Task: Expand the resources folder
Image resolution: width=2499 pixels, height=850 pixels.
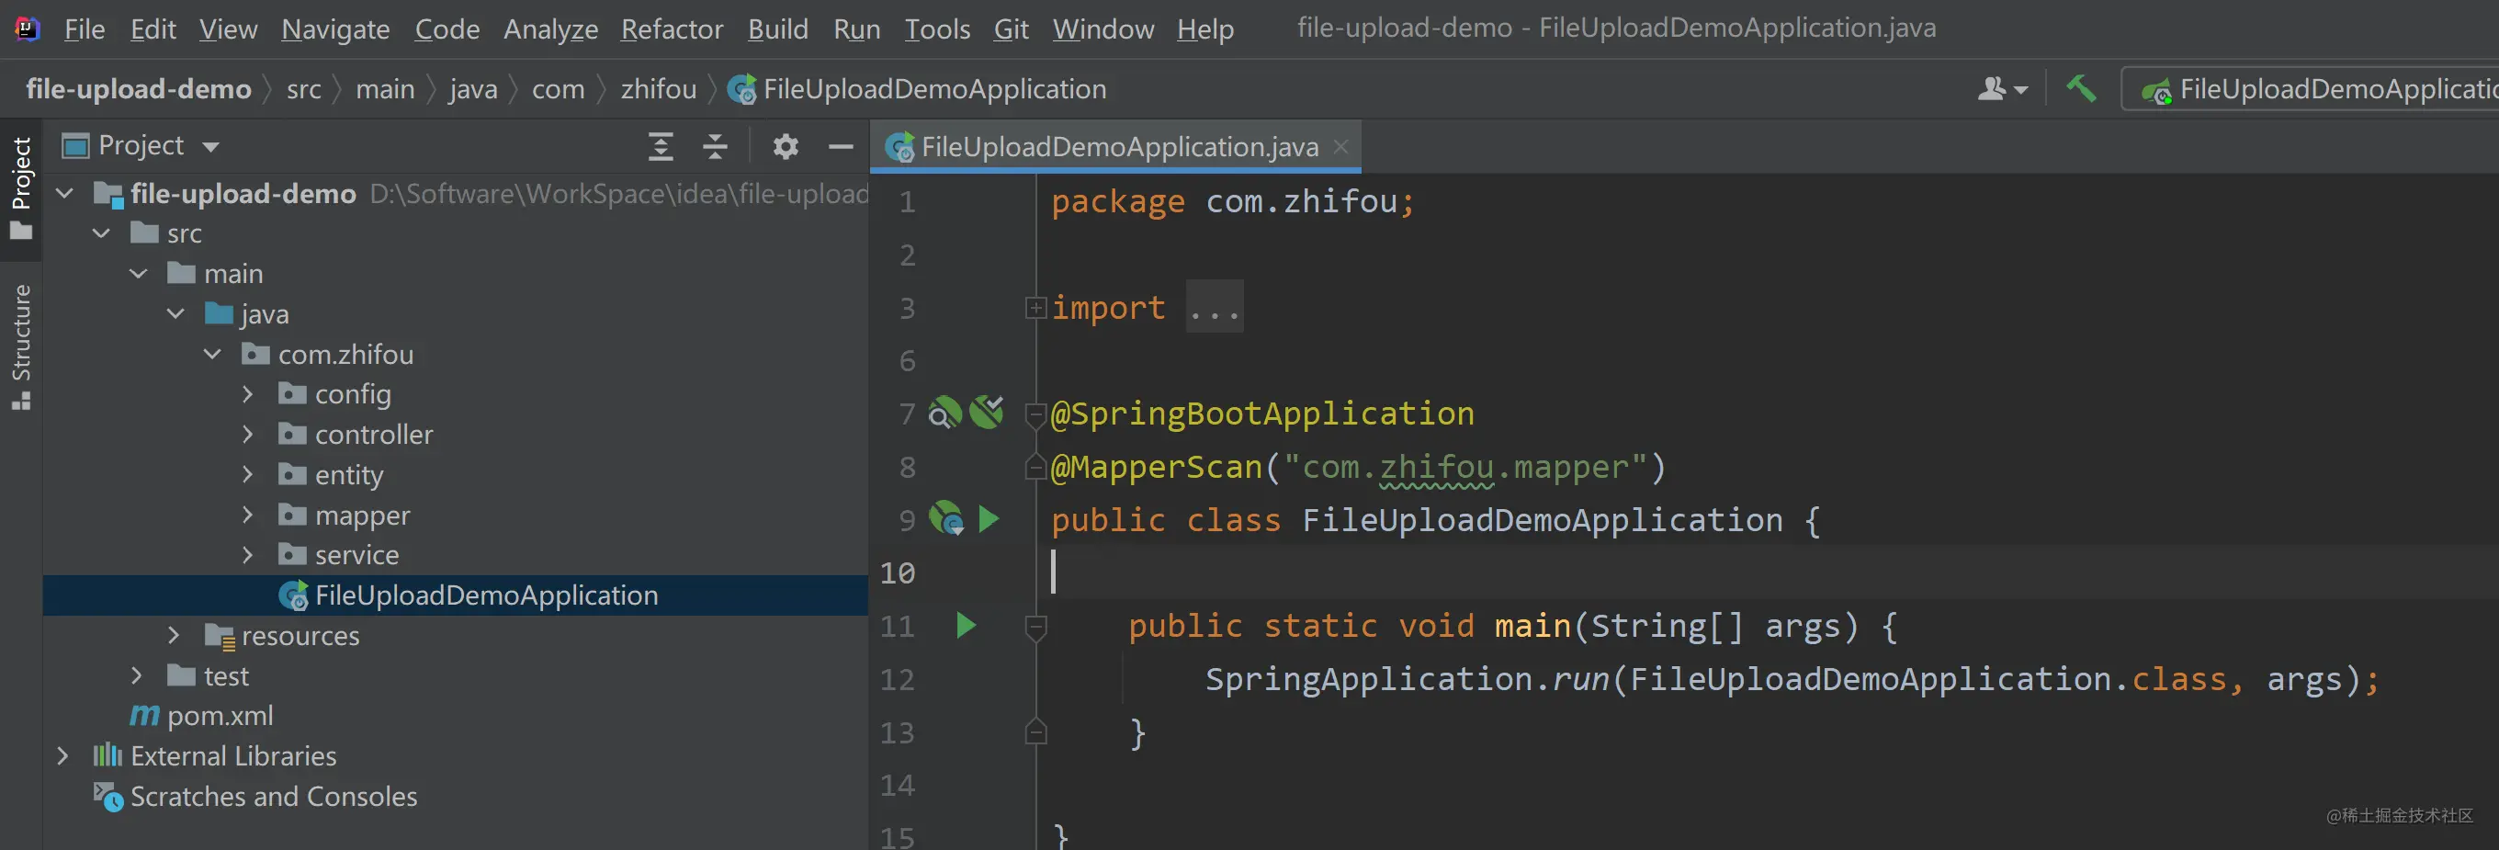Action: click(174, 636)
